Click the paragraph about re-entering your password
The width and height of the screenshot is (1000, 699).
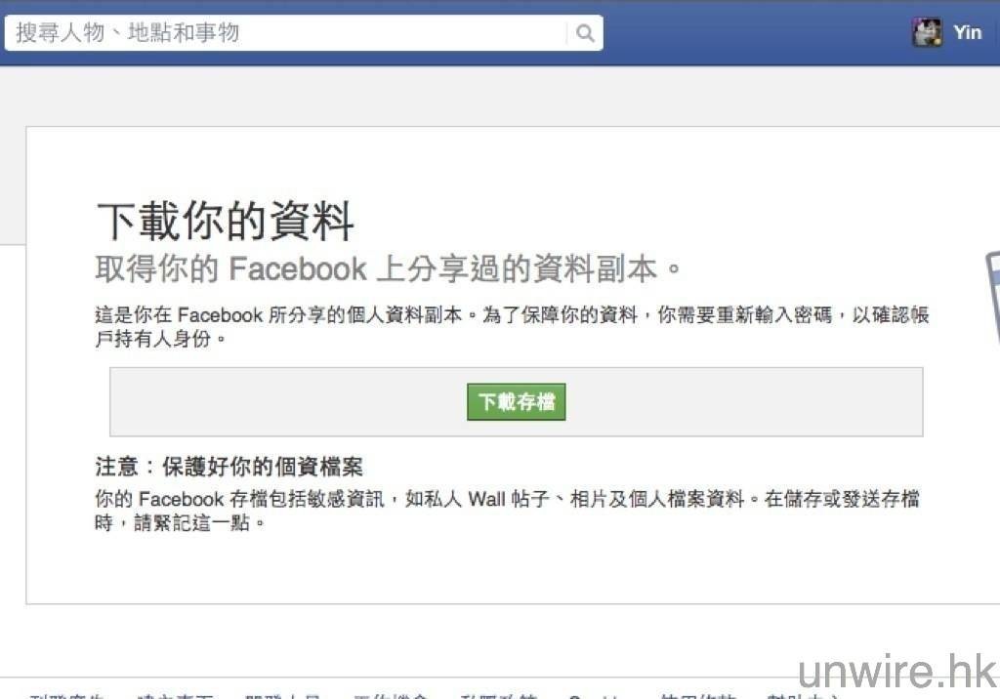coord(512,326)
